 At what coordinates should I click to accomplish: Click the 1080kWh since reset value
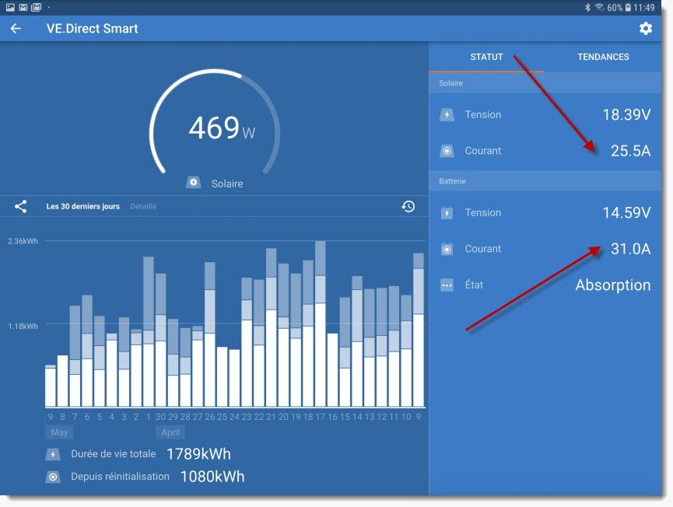tap(212, 477)
